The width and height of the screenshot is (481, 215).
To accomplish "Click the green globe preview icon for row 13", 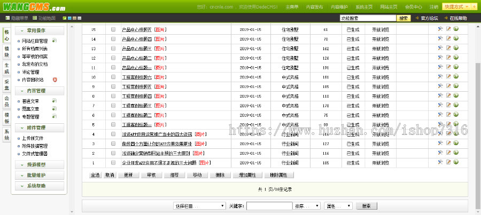I will 456,48.
